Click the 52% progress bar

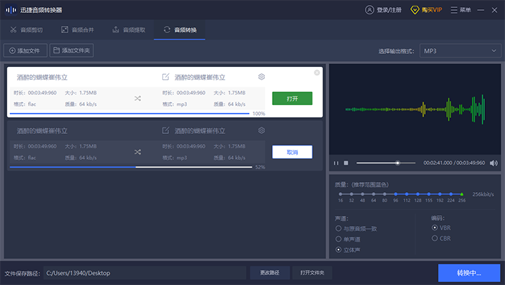(x=131, y=167)
